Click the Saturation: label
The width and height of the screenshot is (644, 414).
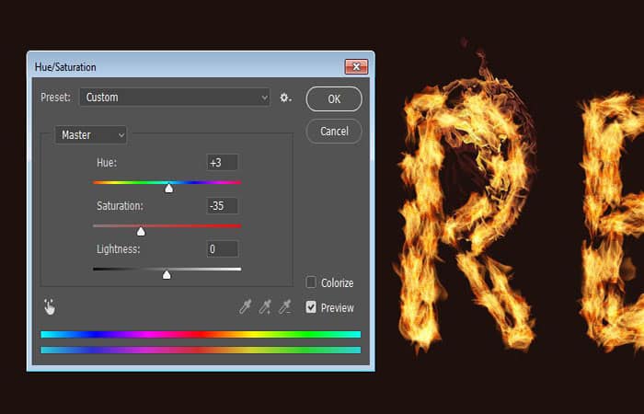point(120,206)
